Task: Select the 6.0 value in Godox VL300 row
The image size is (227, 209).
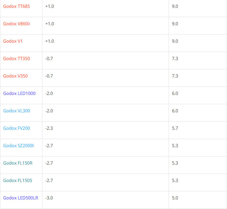Action: point(175,111)
